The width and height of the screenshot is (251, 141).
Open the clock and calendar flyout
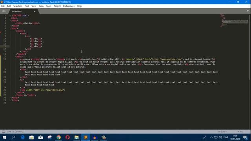[235, 137]
